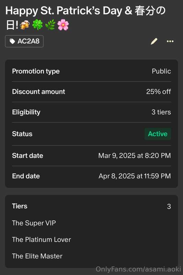Click the four-leaf clover emoji

pos(37,25)
